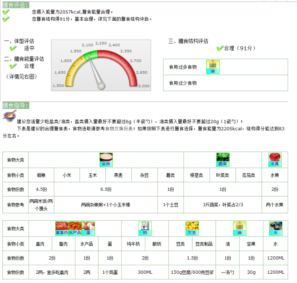Click the 畜肉 cell
This screenshot has height=283, width=297.
(x=64, y=244)
